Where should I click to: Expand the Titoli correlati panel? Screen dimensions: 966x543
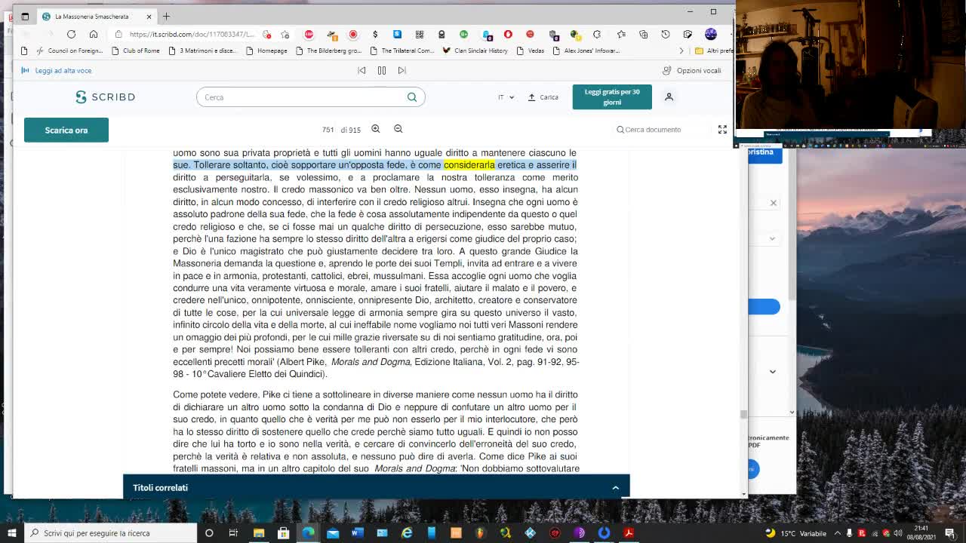[376, 487]
